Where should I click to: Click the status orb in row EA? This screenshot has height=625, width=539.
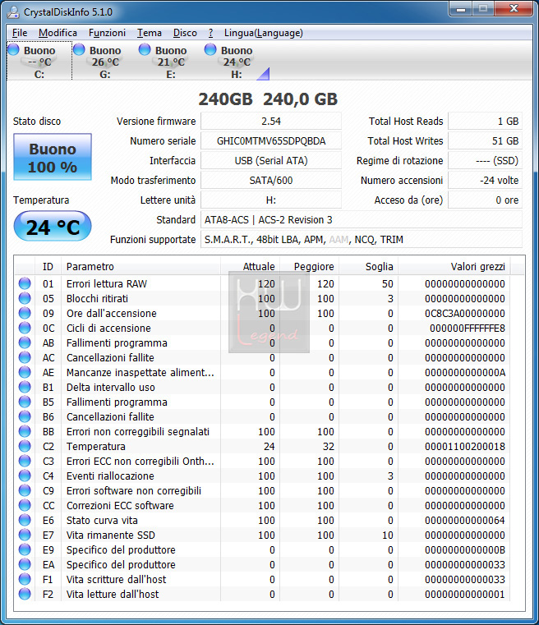(25, 564)
